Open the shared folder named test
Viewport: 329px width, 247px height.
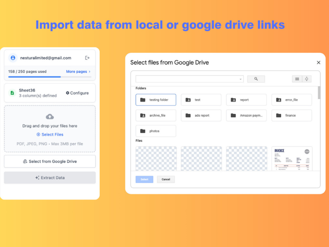(201, 100)
